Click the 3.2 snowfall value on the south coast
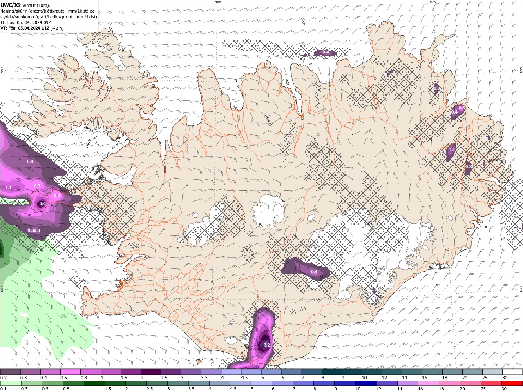 [267, 345]
